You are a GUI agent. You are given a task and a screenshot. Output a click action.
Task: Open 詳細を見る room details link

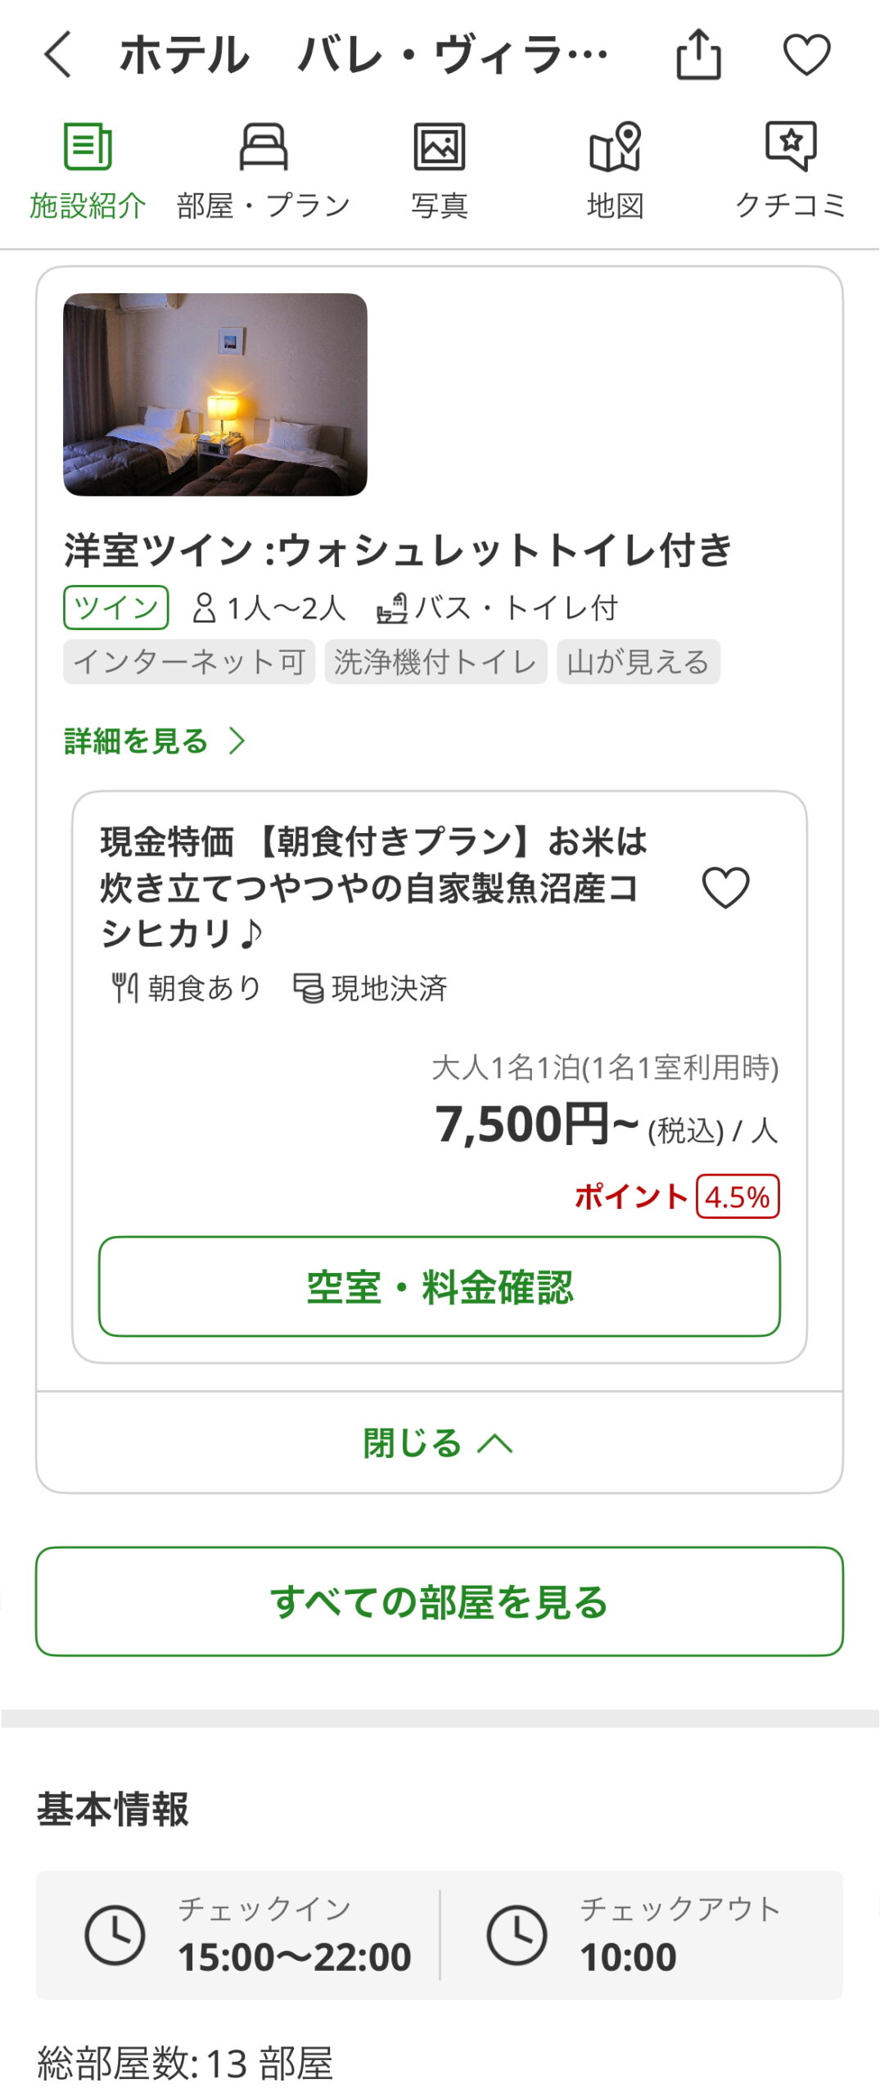pos(137,741)
